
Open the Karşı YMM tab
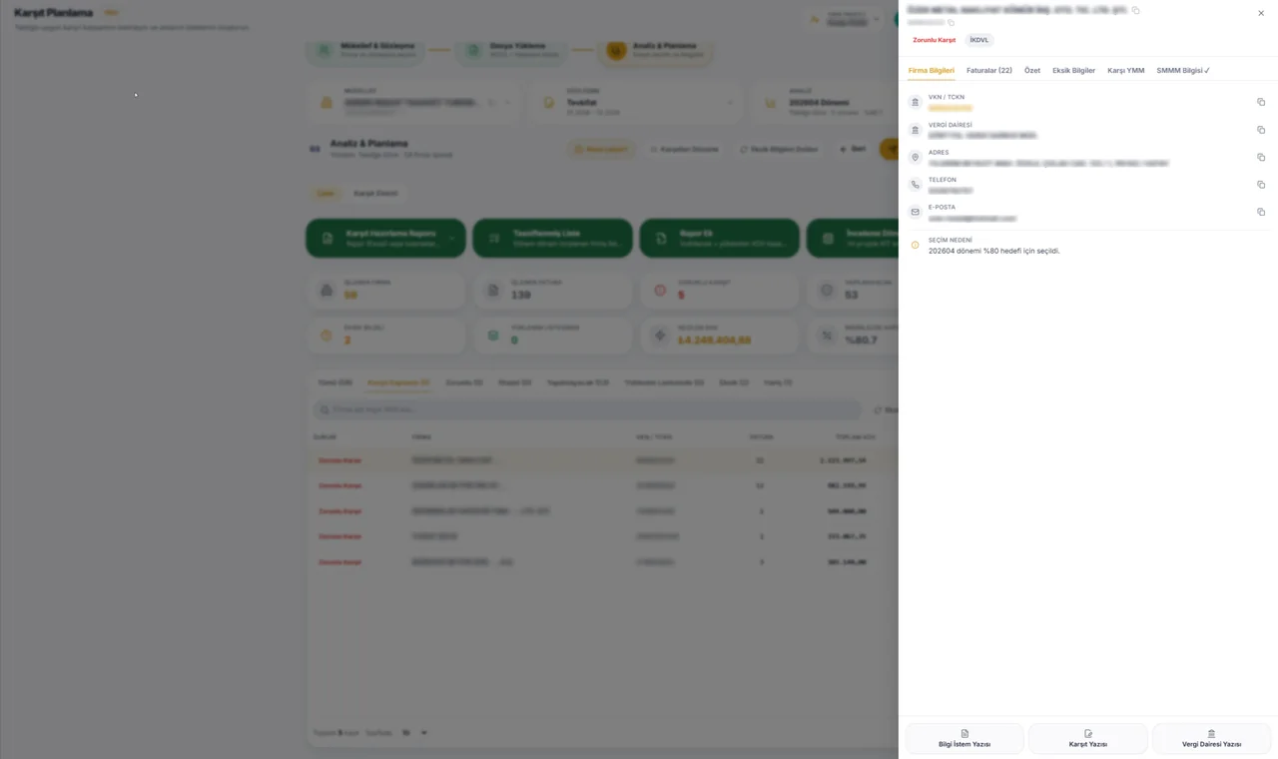[1125, 71]
